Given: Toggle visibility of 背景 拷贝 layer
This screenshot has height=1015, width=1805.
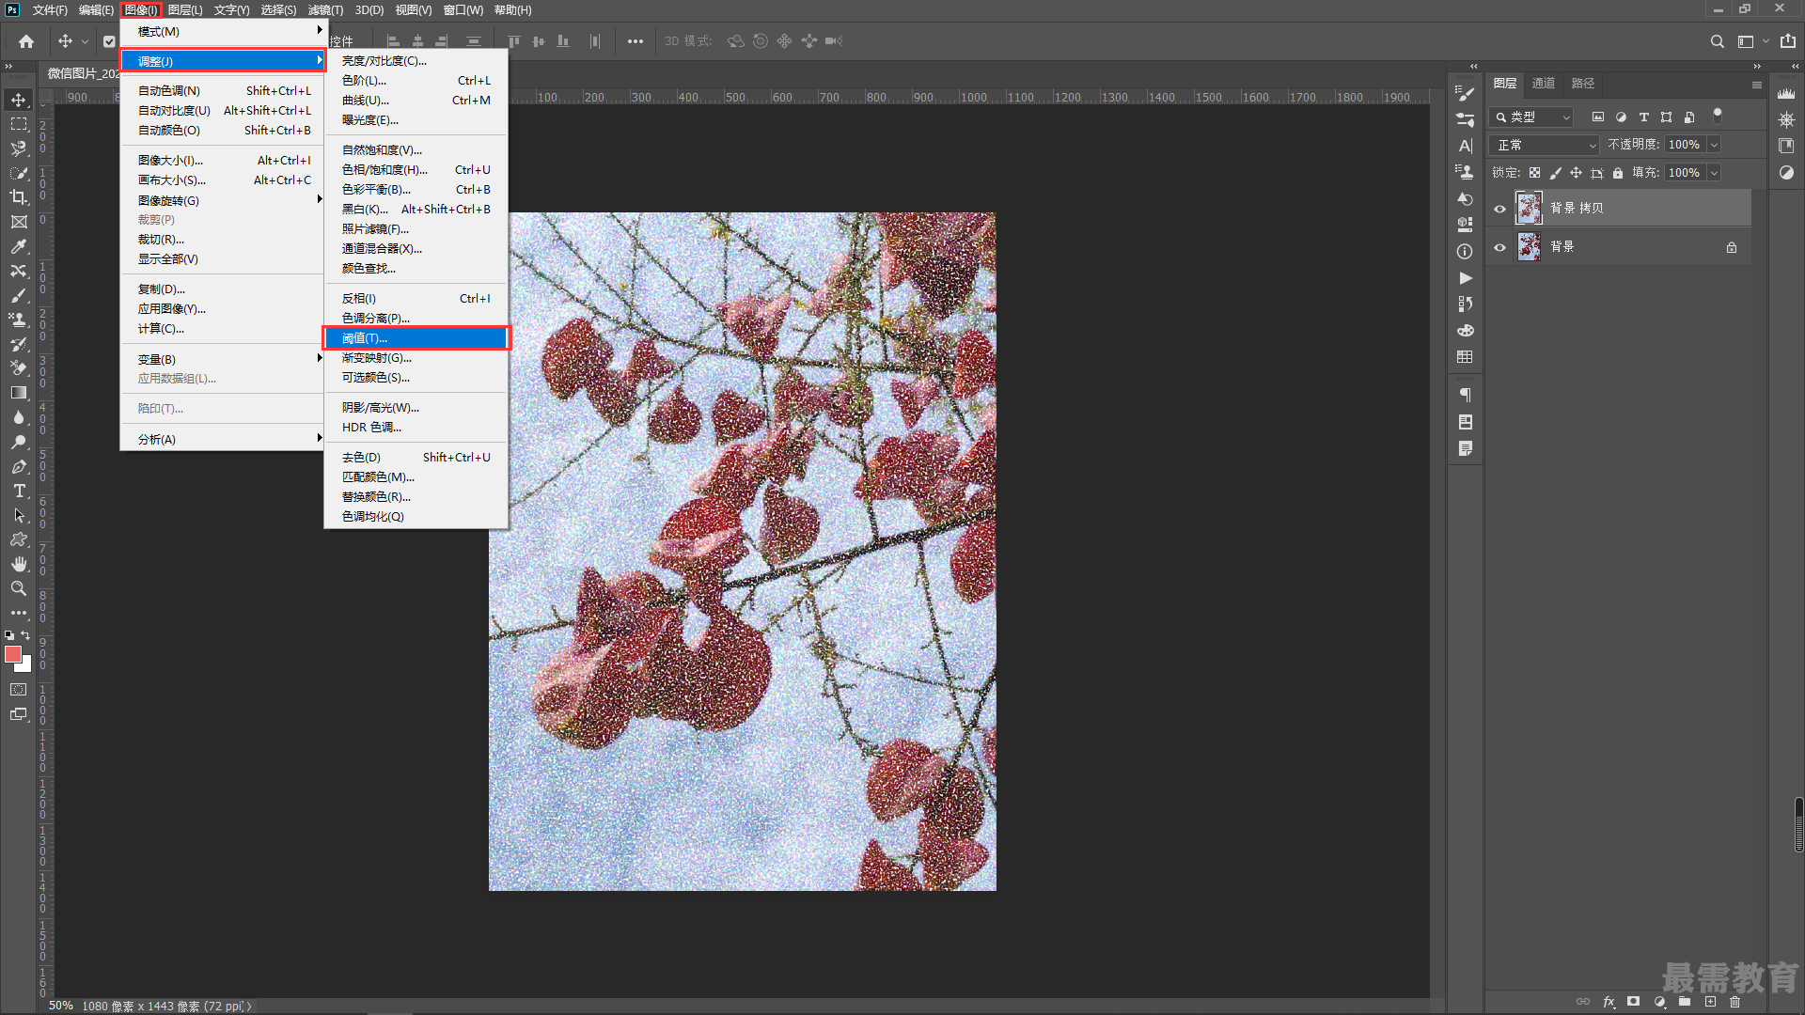Looking at the screenshot, I should (1499, 209).
